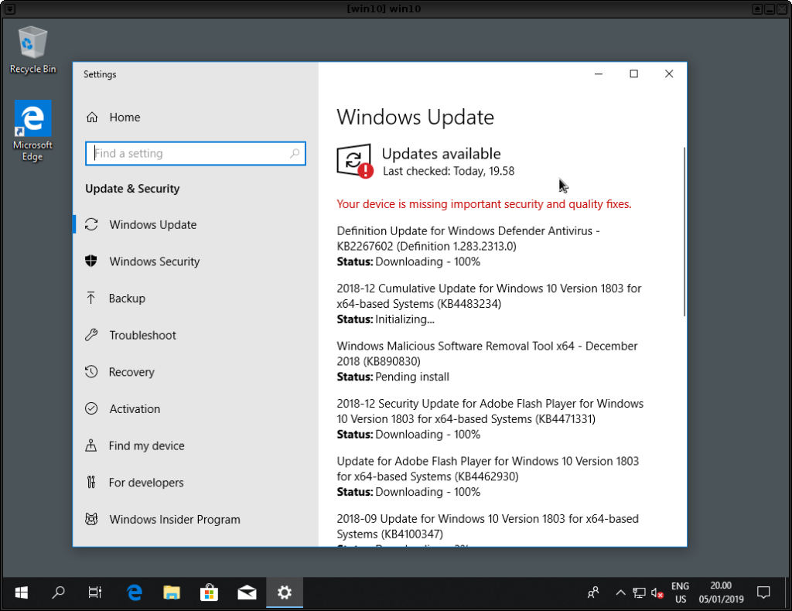Open the win10 VM window menu button
Screen dimensions: 792x611
coord(9,9)
